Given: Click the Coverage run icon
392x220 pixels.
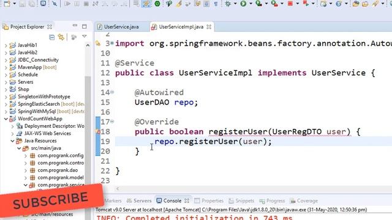Looking at the screenshot, I should click(x=258, y=4).
